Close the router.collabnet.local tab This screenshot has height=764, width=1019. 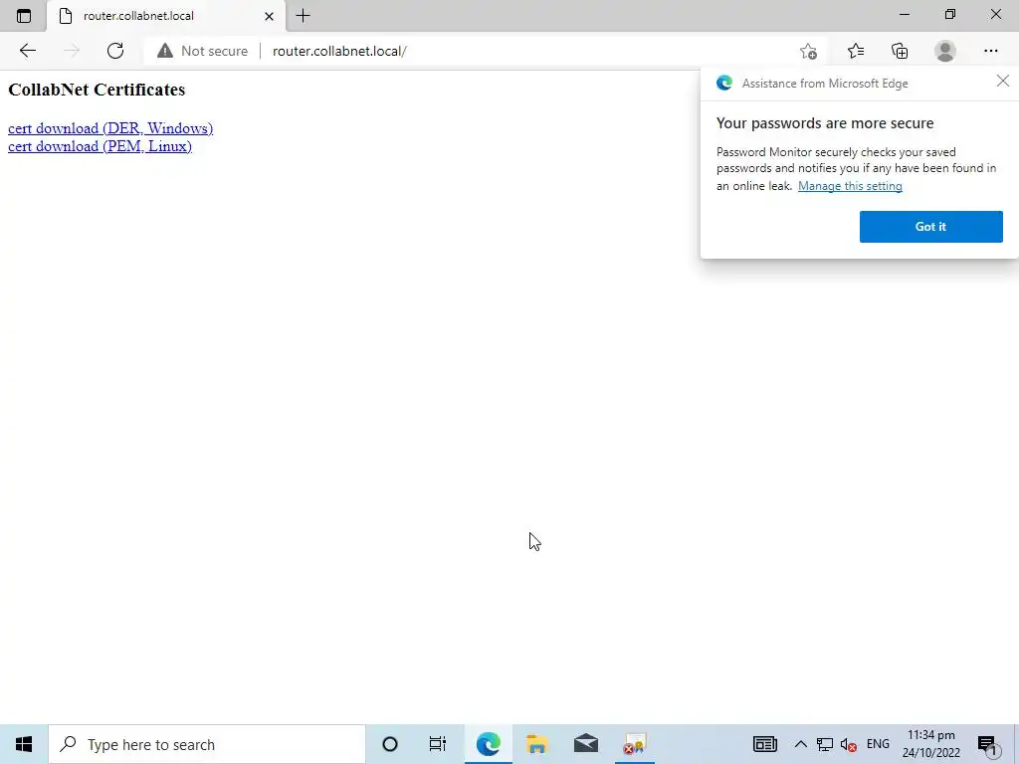tap(269, 16)
